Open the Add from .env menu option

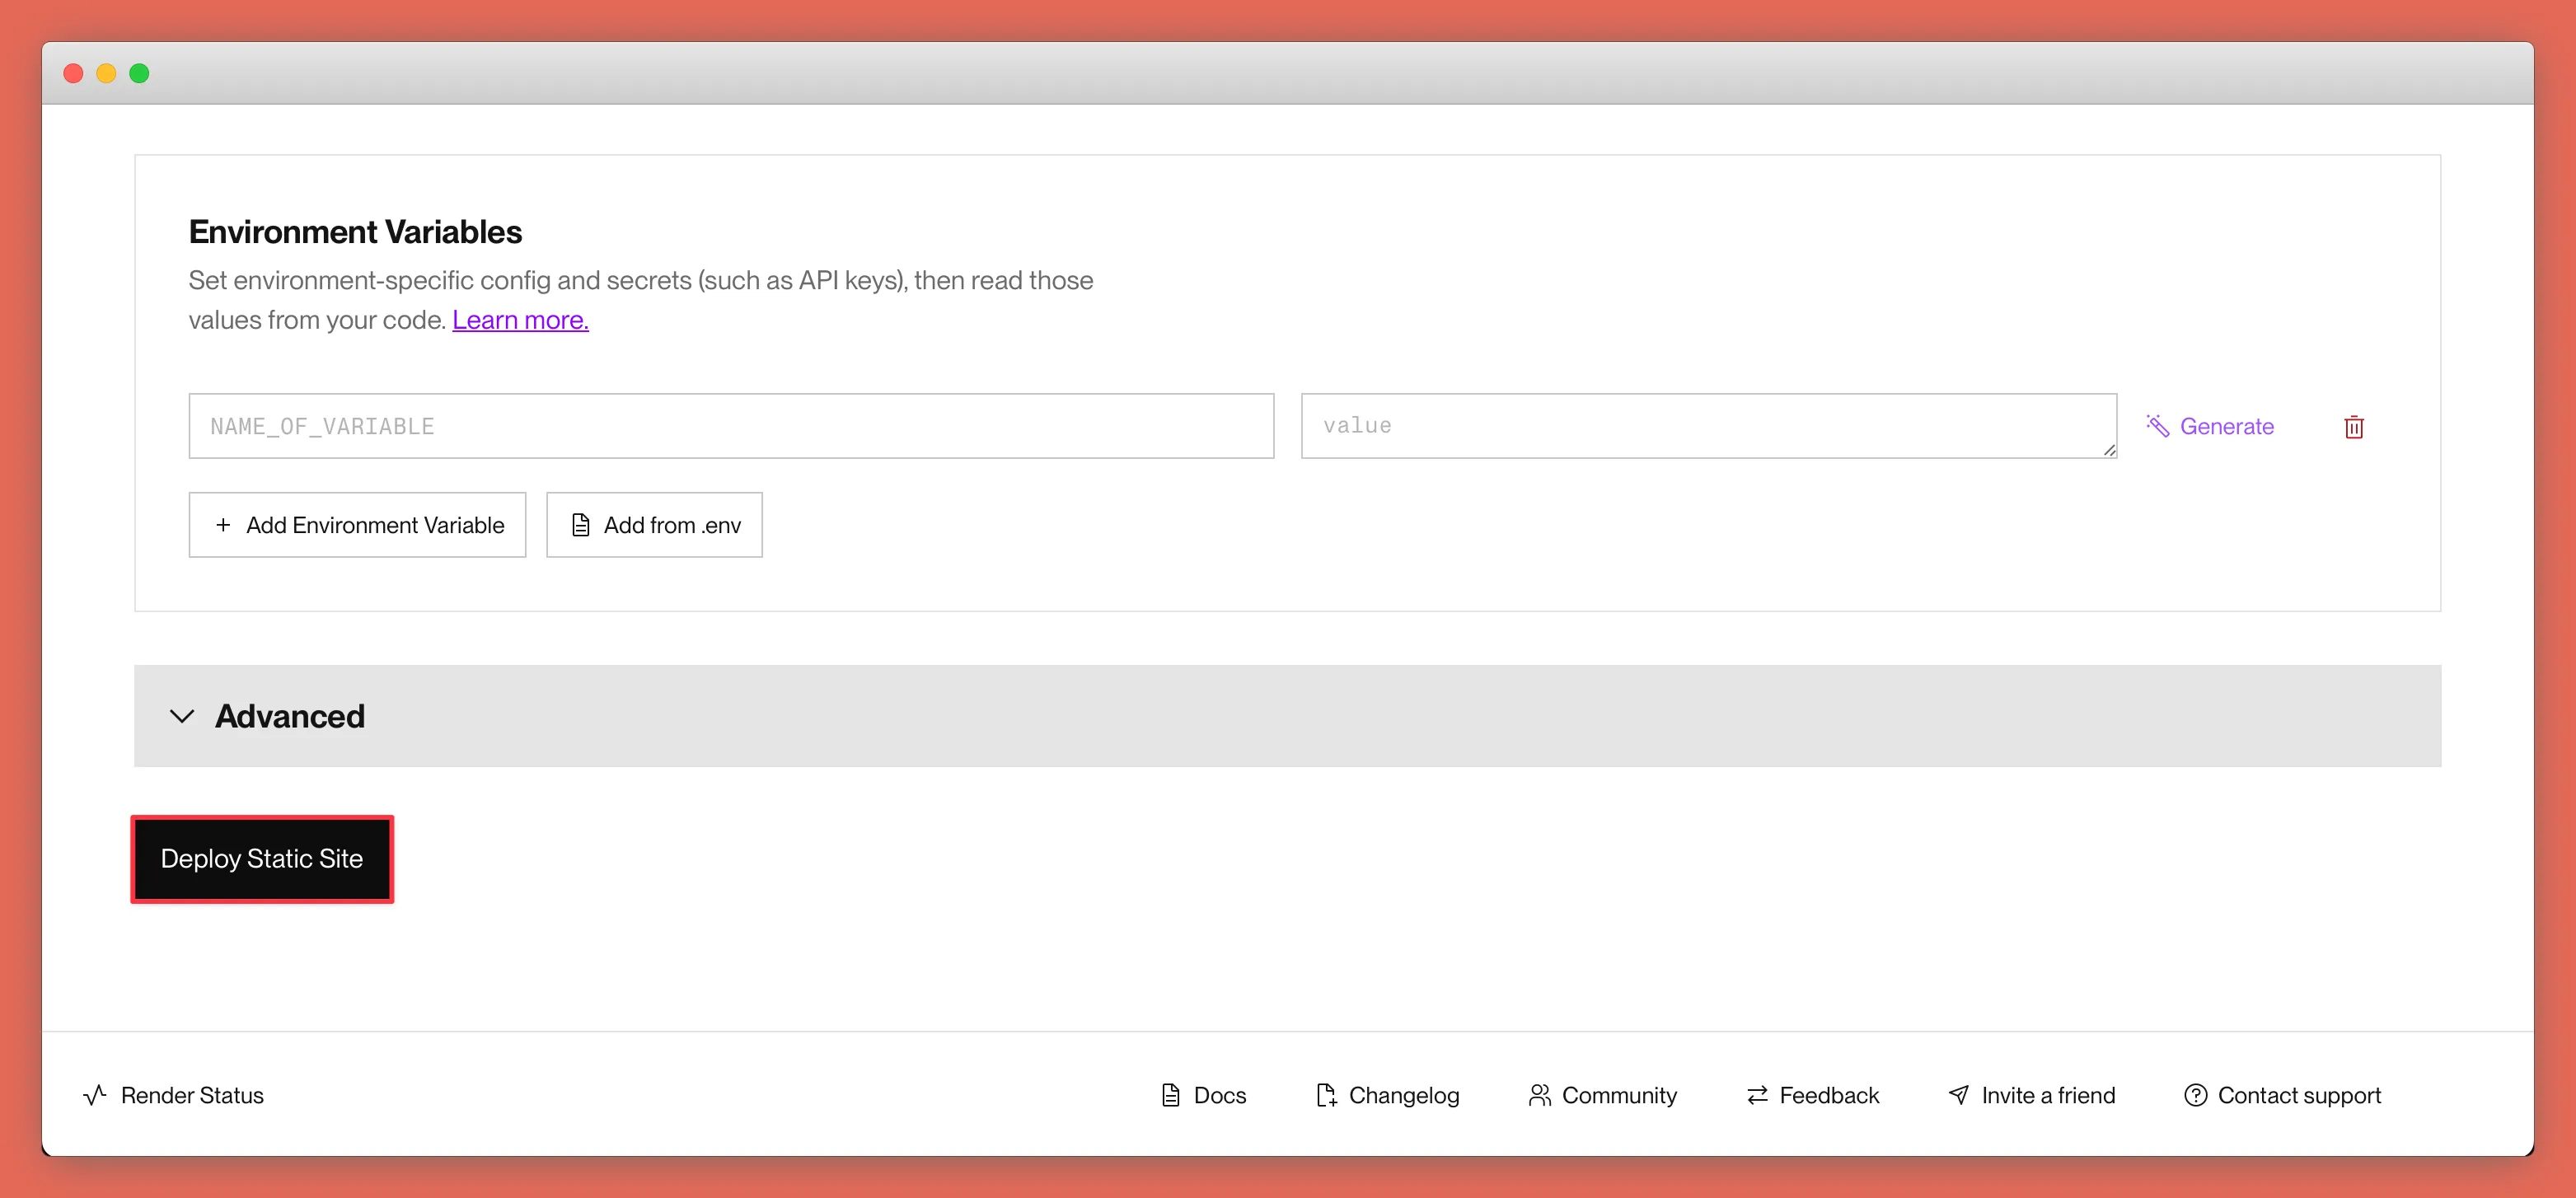(x=653, y=524)
